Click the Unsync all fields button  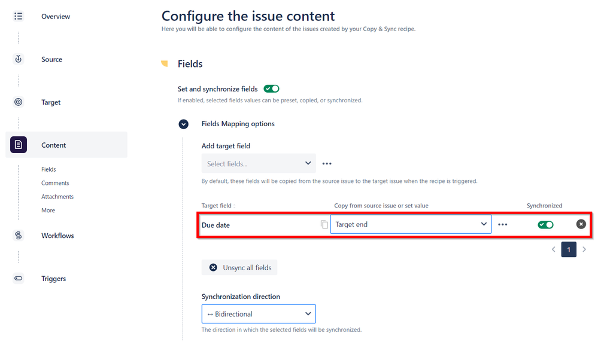[239, 267]
